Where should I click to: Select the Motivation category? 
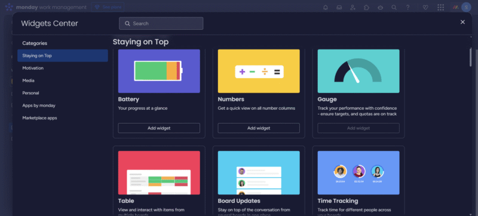pyautogui.click(x=63, y=68)
